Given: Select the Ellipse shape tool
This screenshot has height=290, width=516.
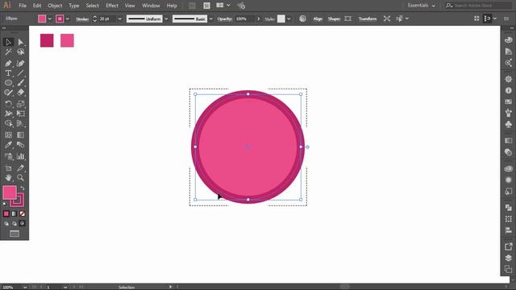Looking at the screenshot, I should click(x=8, y=82).
